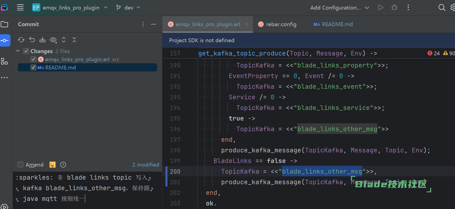Screen dimensions: 455x209
Task: Close the emqx_links_pro_plugin.erl tab
Action: click(x=247, y=24)
